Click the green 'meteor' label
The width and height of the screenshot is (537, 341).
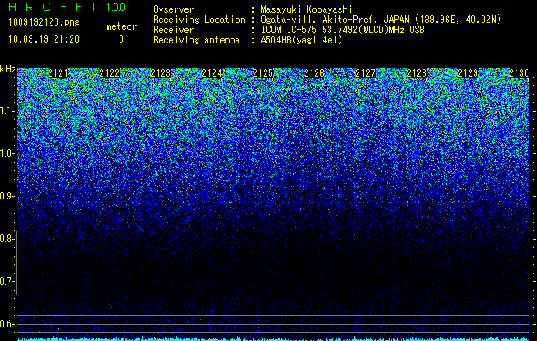121,26
